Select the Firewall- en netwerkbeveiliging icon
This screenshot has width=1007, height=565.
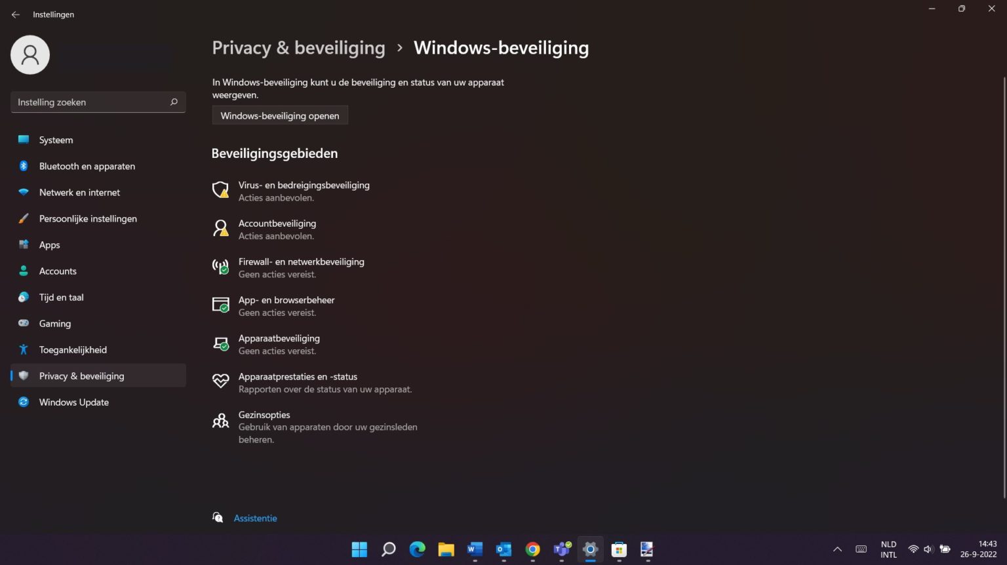click(x=220, y=266)
